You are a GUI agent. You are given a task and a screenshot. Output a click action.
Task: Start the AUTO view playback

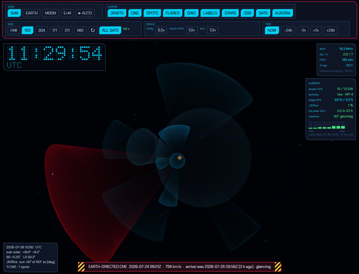click(x=85, y=13)
